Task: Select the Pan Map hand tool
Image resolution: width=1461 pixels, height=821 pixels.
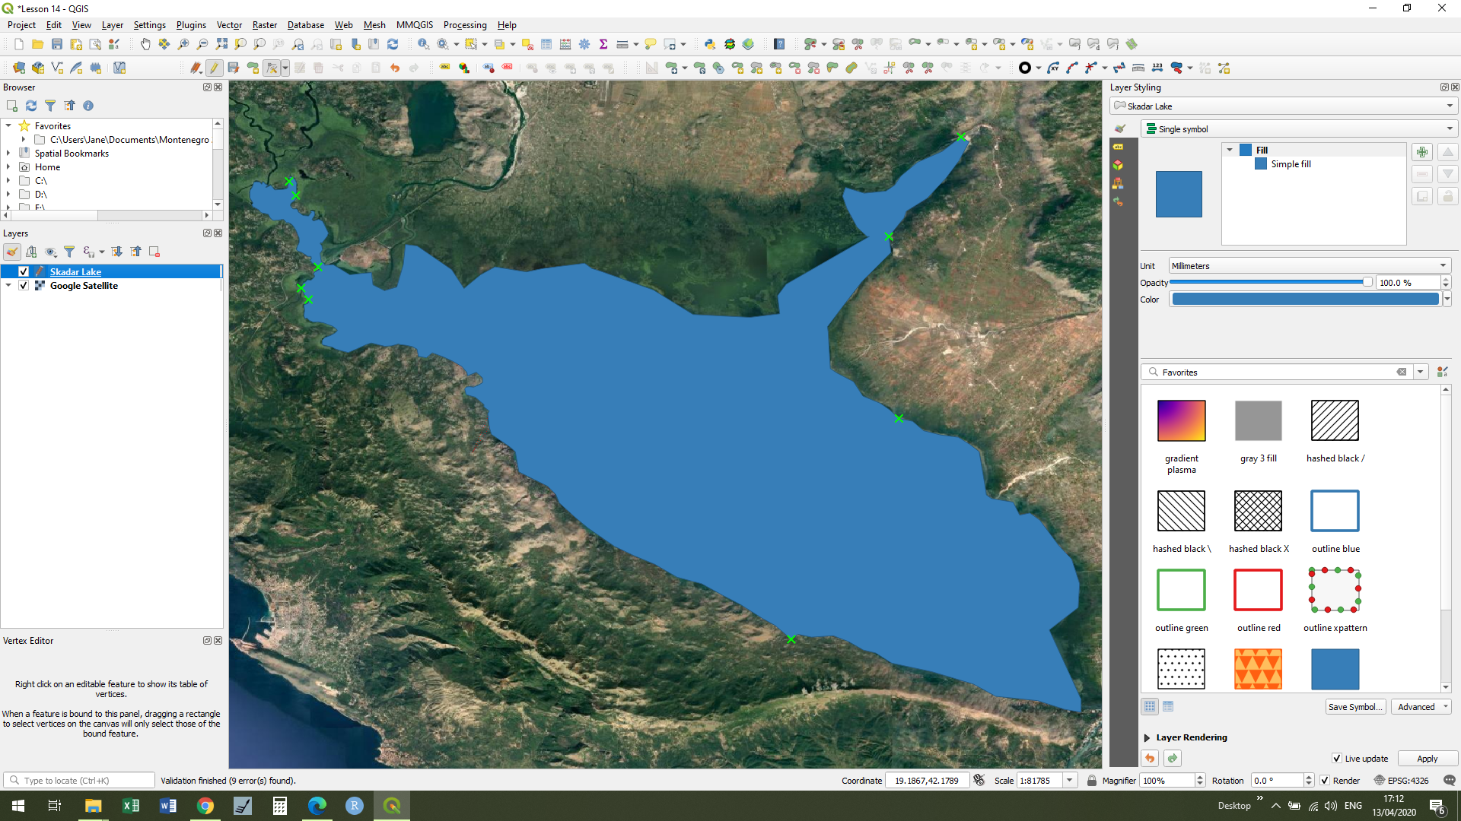Action: tap(145, 44)
